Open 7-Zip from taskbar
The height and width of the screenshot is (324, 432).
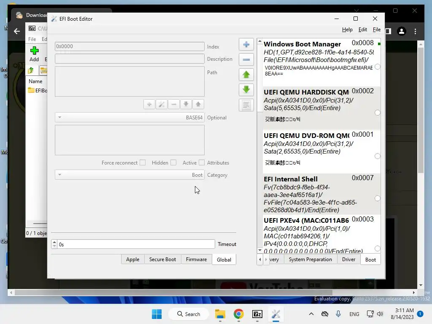pyautogui.click(x=257, y=314)
